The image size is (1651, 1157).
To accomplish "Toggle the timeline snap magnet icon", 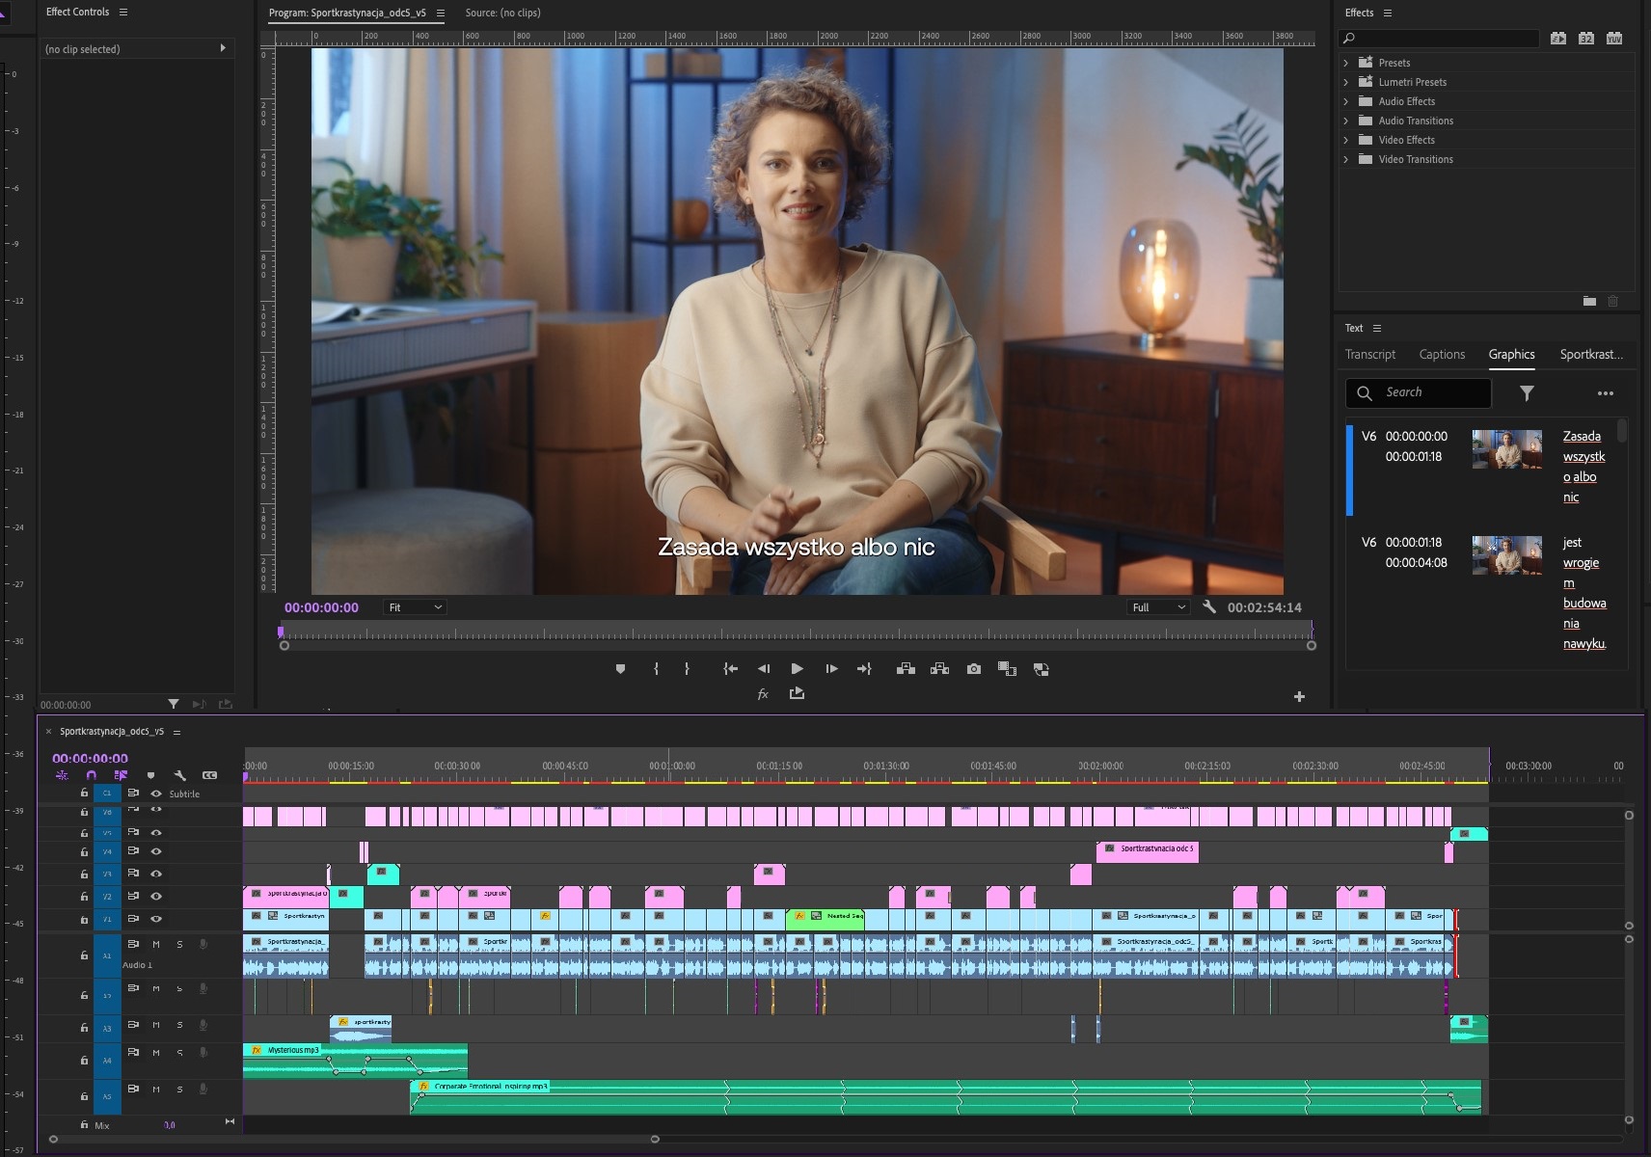I will [91, 775].
